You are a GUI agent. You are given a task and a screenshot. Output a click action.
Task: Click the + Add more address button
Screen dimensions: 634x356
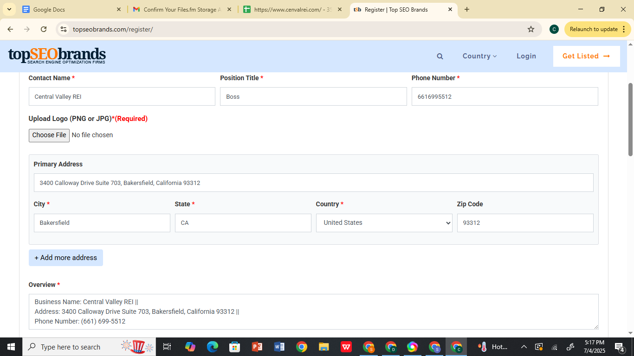[66, 258]
